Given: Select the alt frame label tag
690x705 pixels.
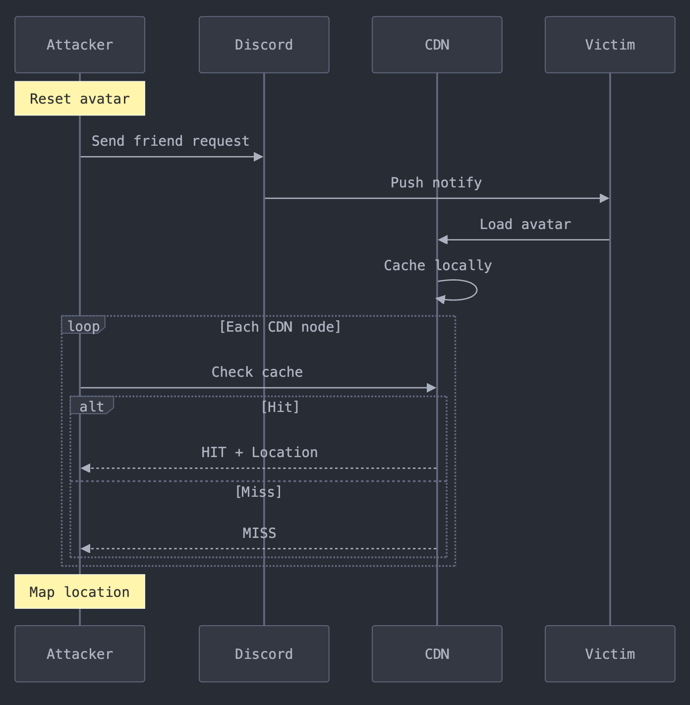Looking at the screenshot, I should pyautogui.click(x=92, y=406).
